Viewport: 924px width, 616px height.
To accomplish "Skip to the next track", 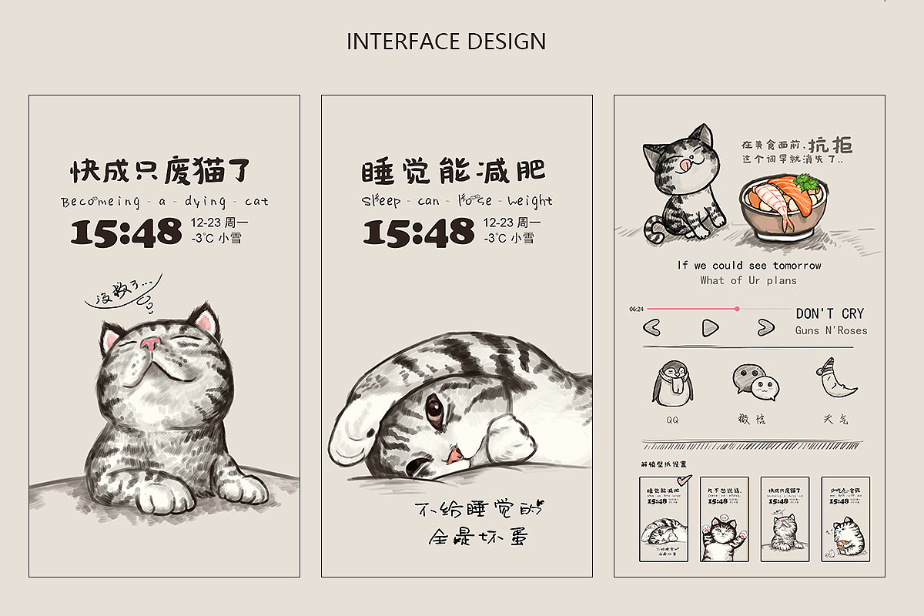I will tap(765, 328).
